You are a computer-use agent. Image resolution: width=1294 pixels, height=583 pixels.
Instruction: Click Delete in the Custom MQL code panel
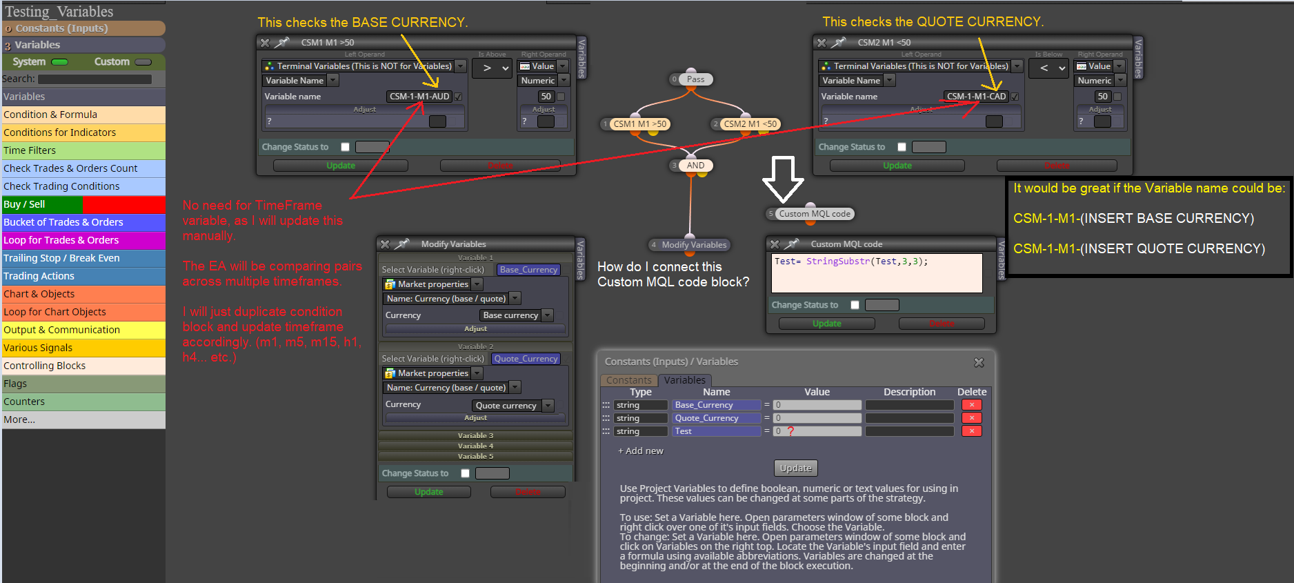pyautogui.click(x=942, y=324)
